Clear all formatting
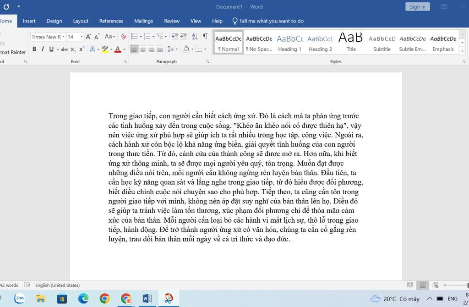This screenshot has width=469, height=307. click(124, 37)
